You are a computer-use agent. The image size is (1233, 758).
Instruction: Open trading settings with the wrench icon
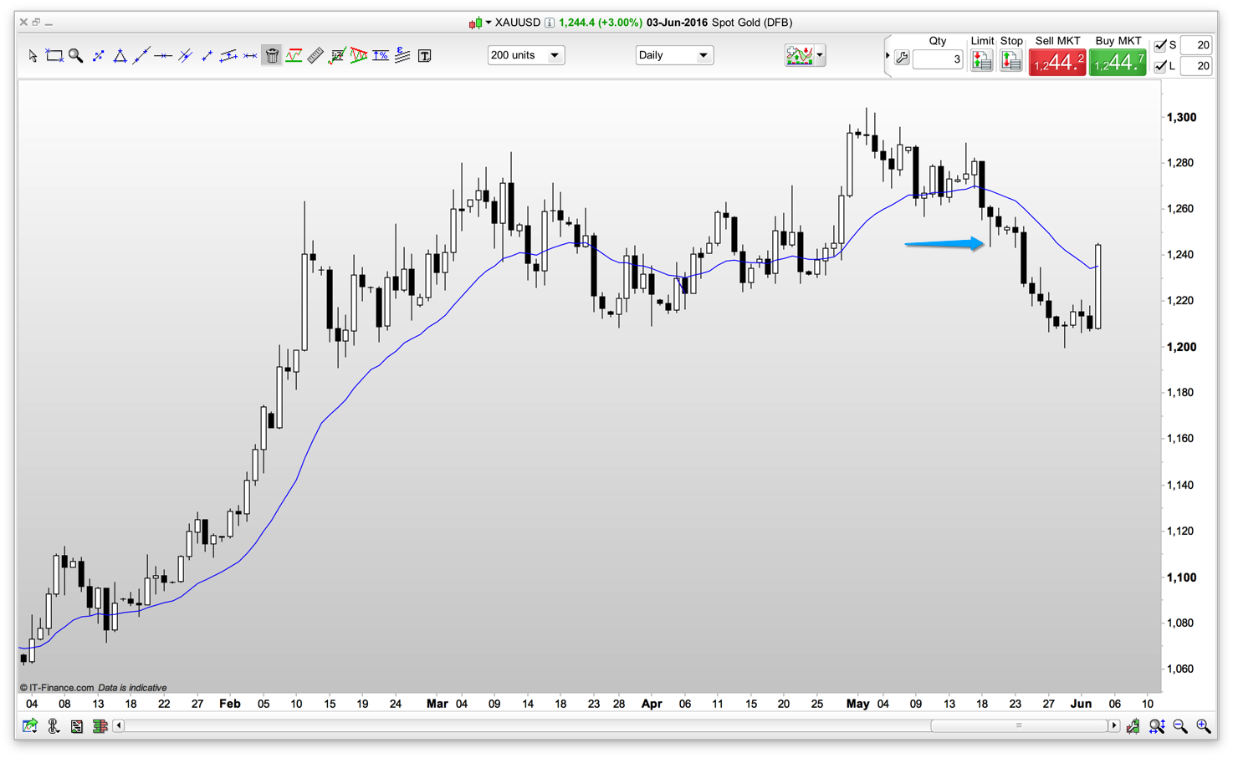pos(902,59)
